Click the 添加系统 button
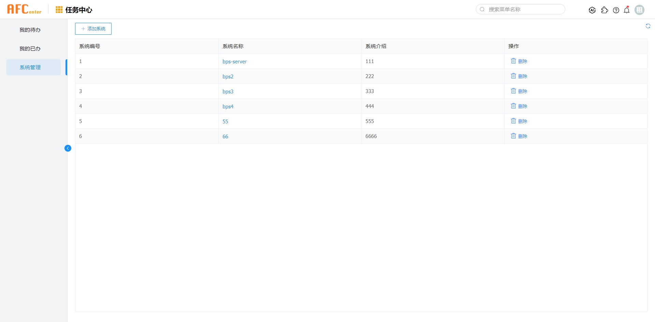655x322 pixels. pos(93,29)
